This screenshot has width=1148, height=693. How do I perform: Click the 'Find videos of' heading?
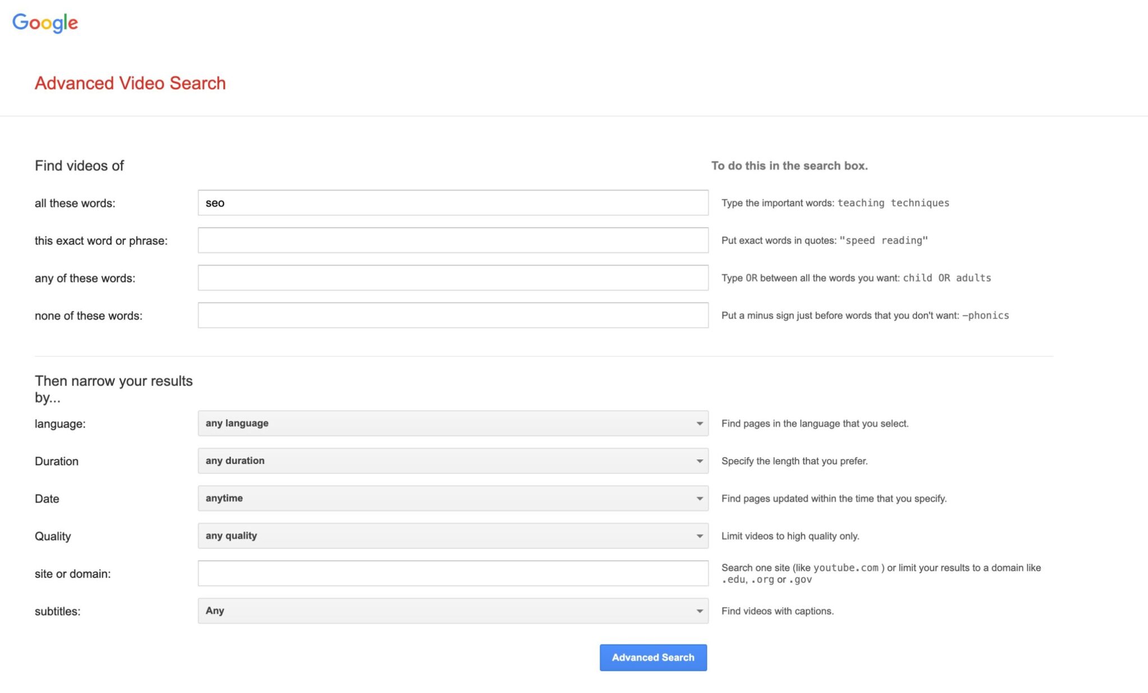coord(79,166)
